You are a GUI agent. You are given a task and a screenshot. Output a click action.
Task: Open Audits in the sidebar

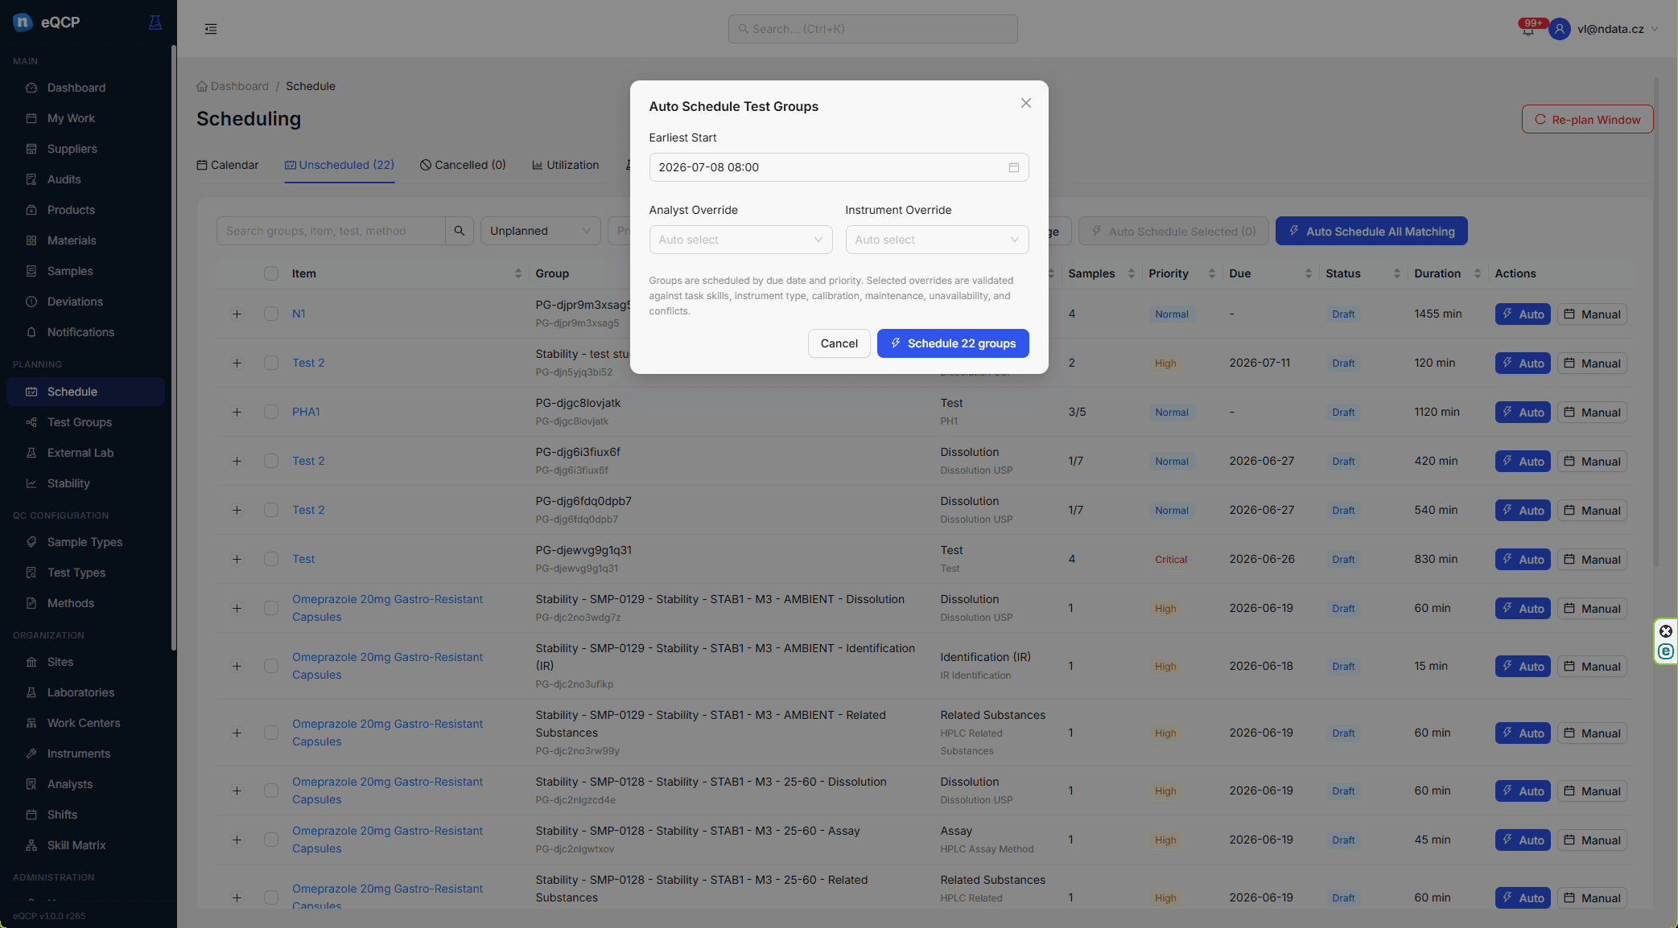(x=64, y=179)
